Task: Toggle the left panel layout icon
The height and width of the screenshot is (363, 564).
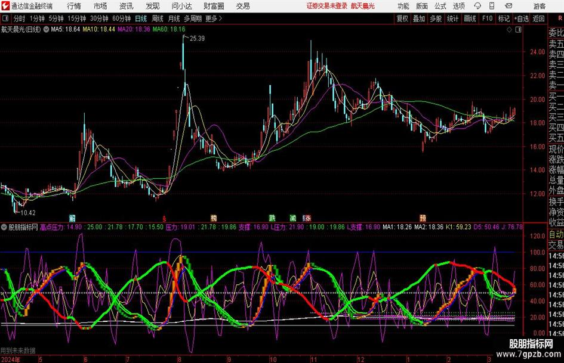Action: (5, 18)
